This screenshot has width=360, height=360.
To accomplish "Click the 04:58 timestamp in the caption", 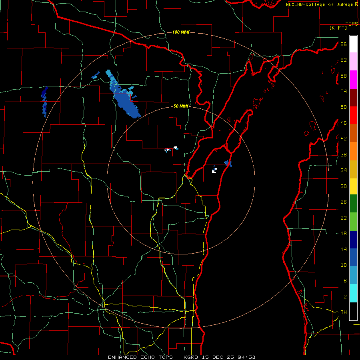I will click(246, 357).
